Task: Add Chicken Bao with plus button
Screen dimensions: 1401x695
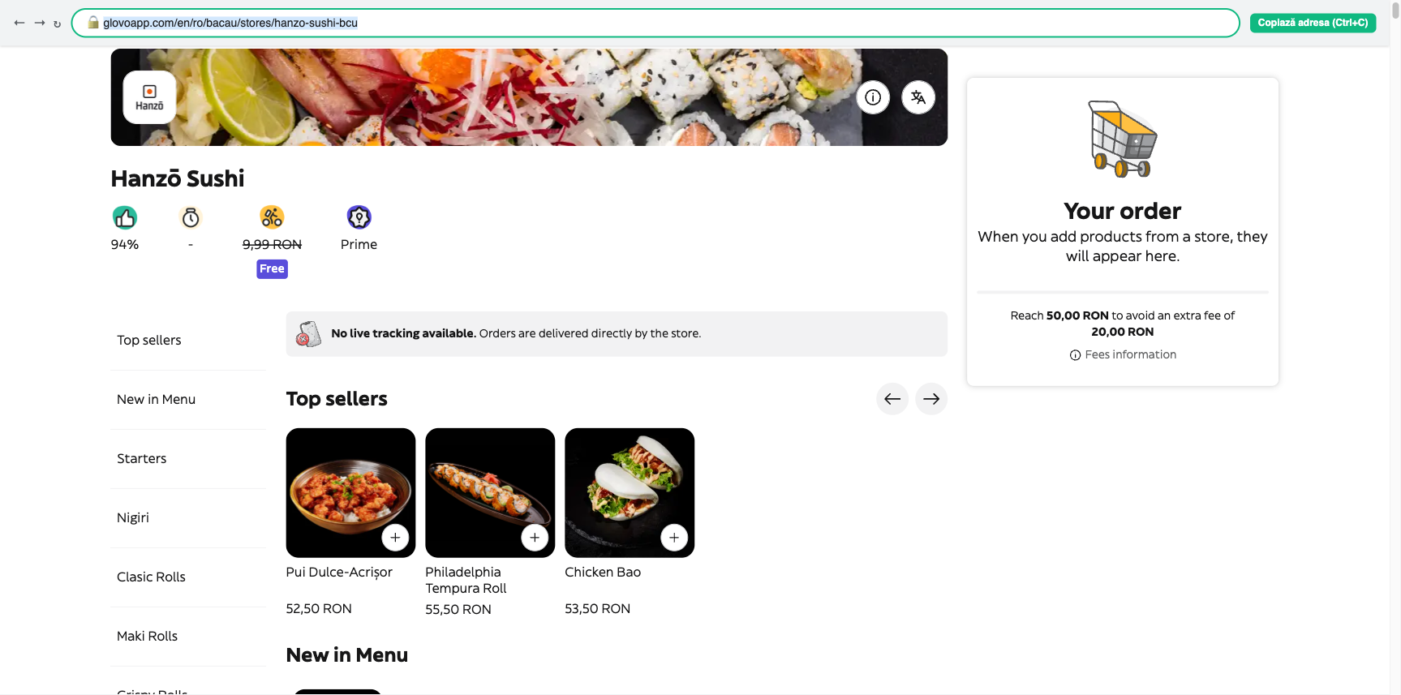Action: [x=674, y=538]
